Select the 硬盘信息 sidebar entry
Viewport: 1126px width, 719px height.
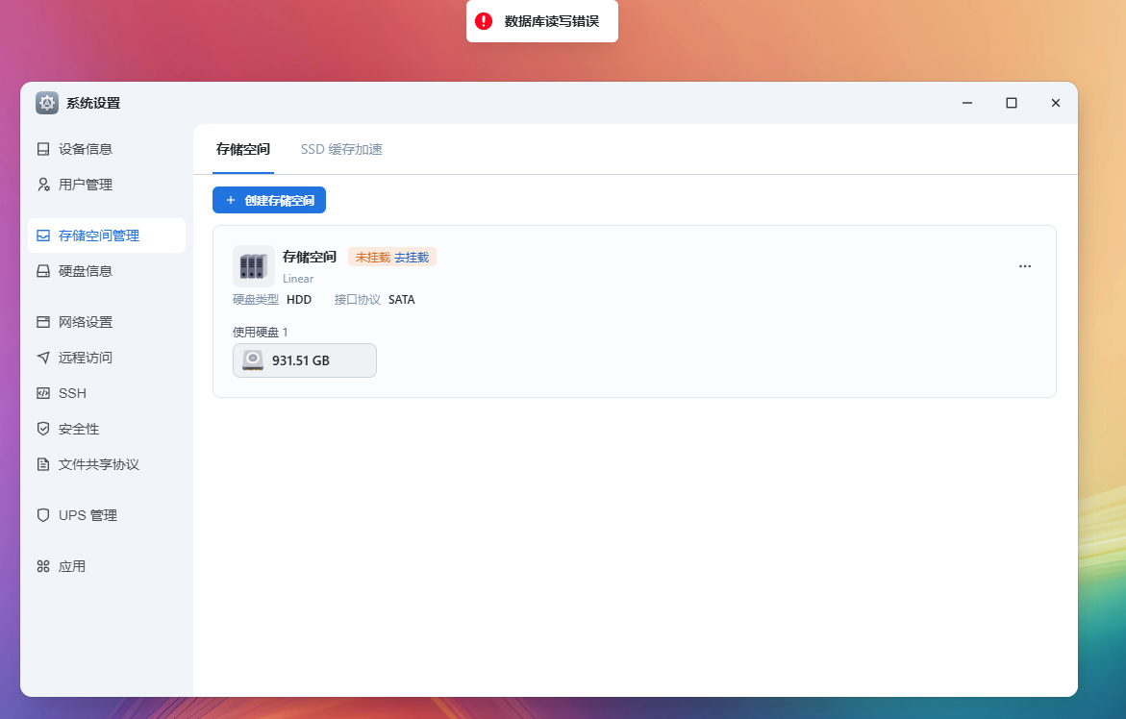coord(107,271)
